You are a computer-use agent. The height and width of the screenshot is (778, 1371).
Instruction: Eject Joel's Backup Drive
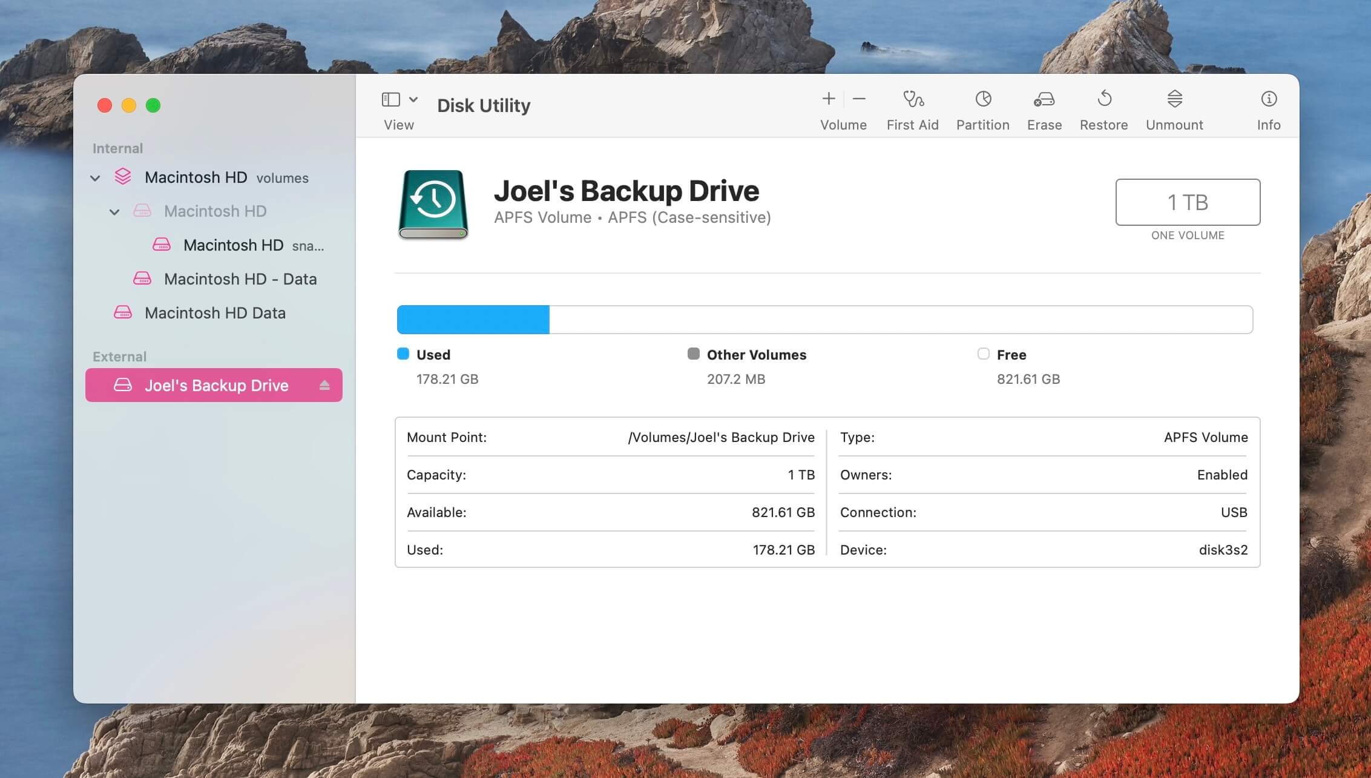point(323,384)
